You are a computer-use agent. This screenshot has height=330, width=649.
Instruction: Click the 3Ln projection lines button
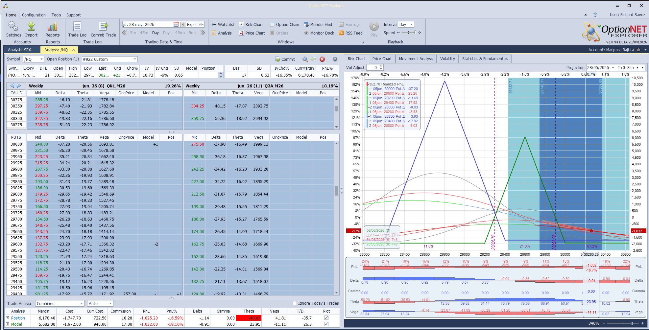pyautogui.click(x=630, y=68)
